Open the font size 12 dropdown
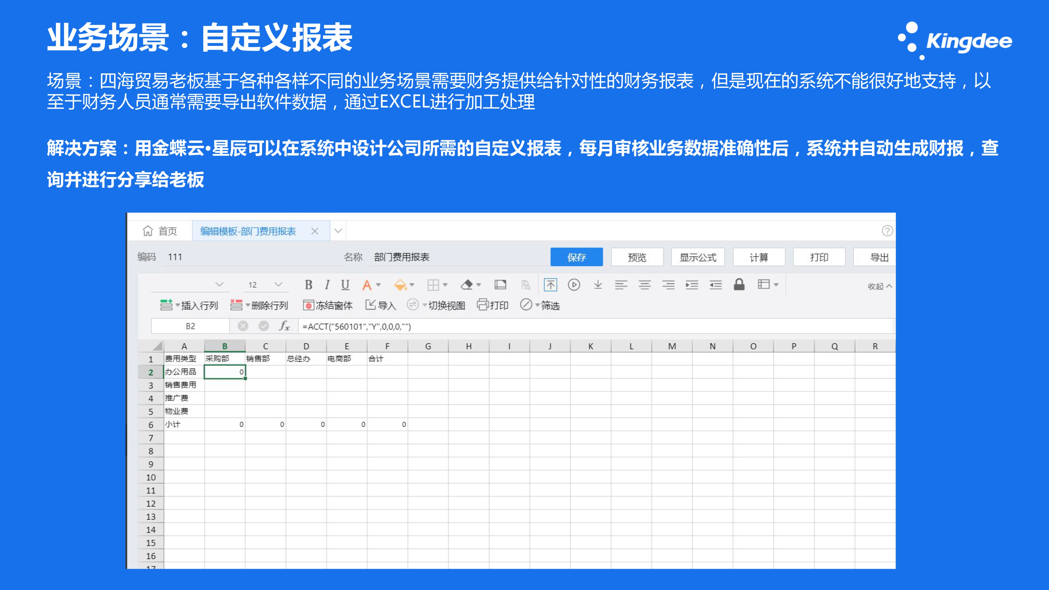Screen dimensions: 1049x590 278,284
